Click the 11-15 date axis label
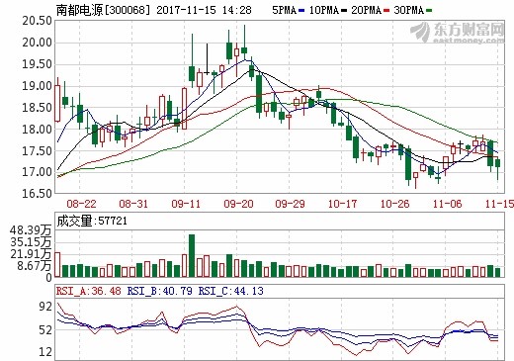Image resolution: width=514 pixels, height=361 pixels. tap(499, 204)
